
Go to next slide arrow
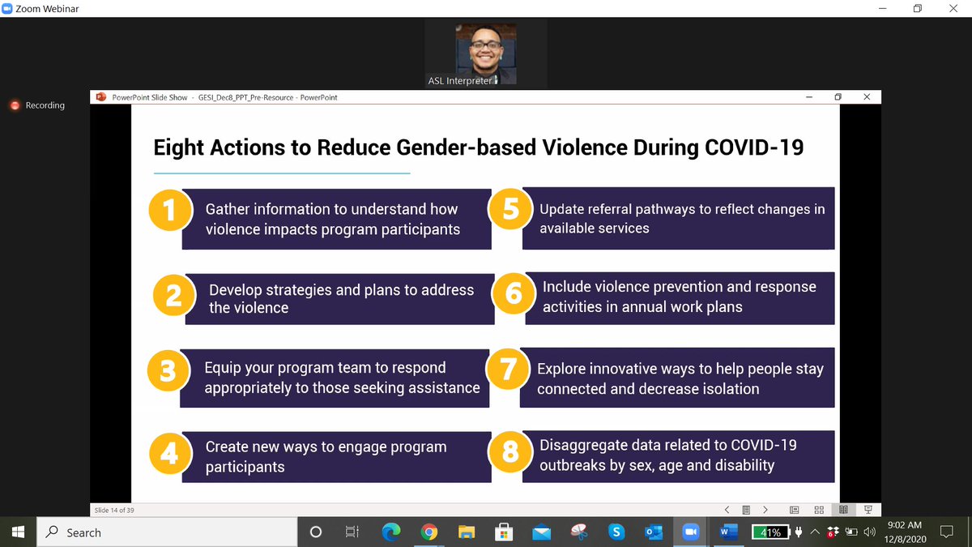(x=765, y=510)
